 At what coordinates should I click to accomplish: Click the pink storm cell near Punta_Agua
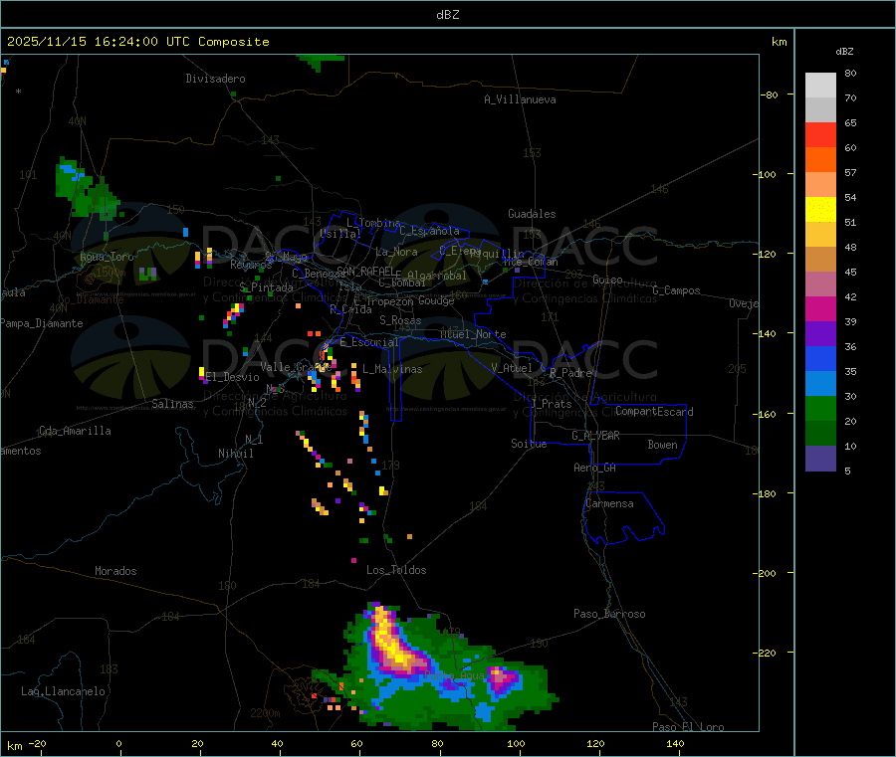click(503, 679)
